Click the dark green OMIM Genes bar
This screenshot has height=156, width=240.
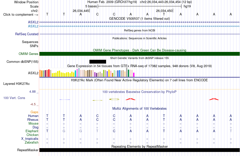pyautogui.click(x=140, y=54)
